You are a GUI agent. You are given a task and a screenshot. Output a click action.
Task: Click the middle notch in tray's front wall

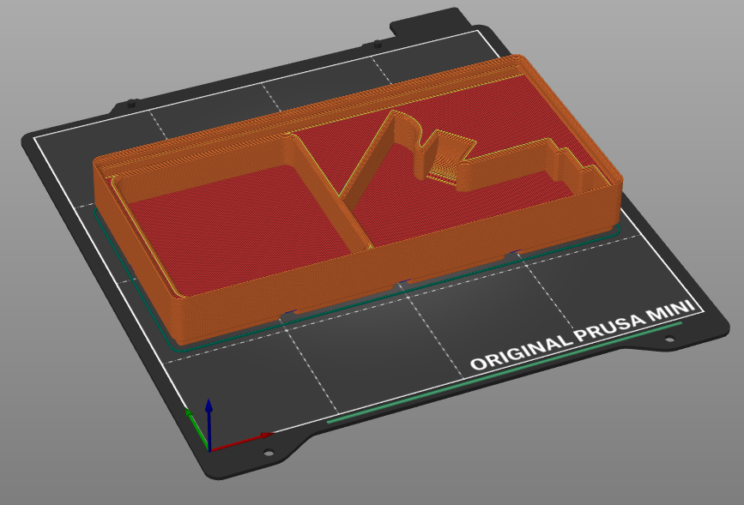[401, 283]
